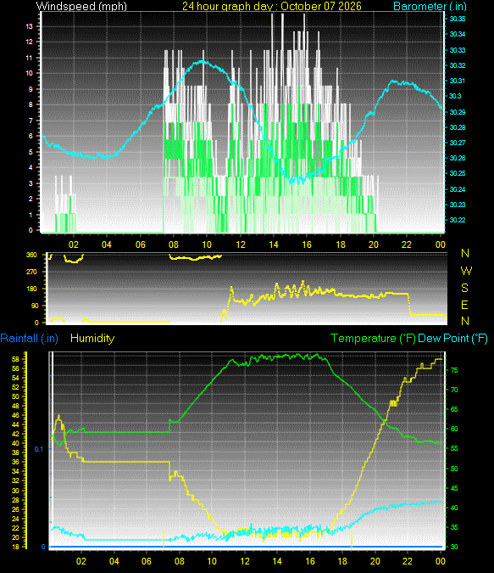494x573 pixels.
Task: Click humidity axis value 18
Action: click(15, 547)
